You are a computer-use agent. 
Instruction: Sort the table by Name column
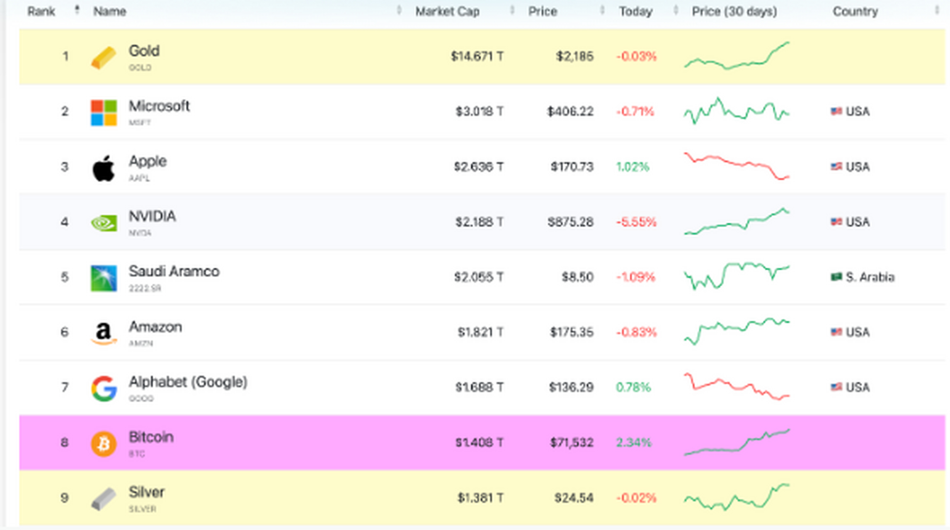[x=399, y=10]
